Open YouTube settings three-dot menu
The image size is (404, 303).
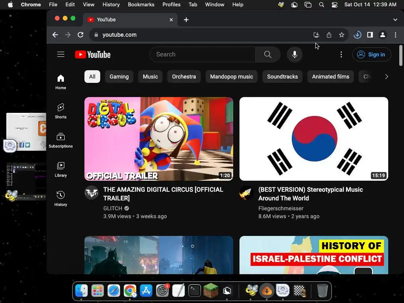coord(341,54)
